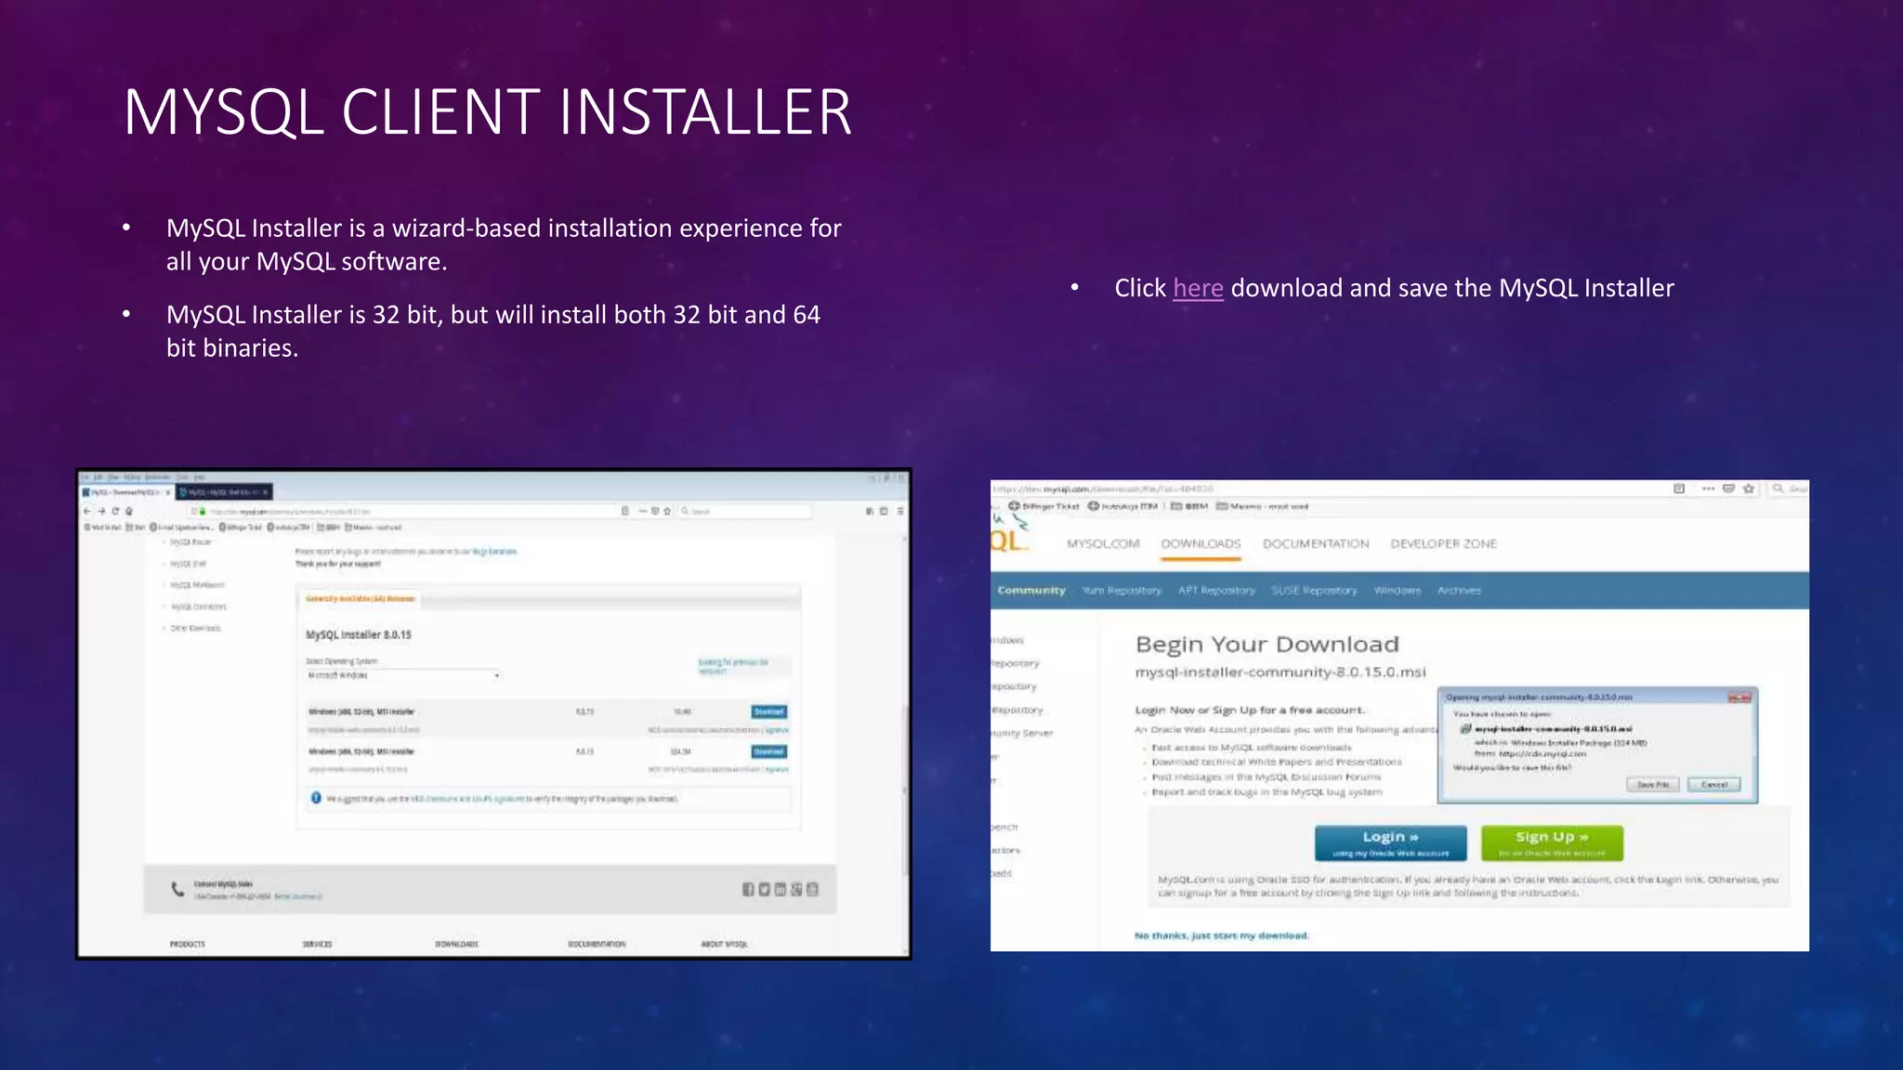The width and height of the screenshot is (1903, 1070).
Task: Click SERVICES in the page footer
Action: (318, 944)
